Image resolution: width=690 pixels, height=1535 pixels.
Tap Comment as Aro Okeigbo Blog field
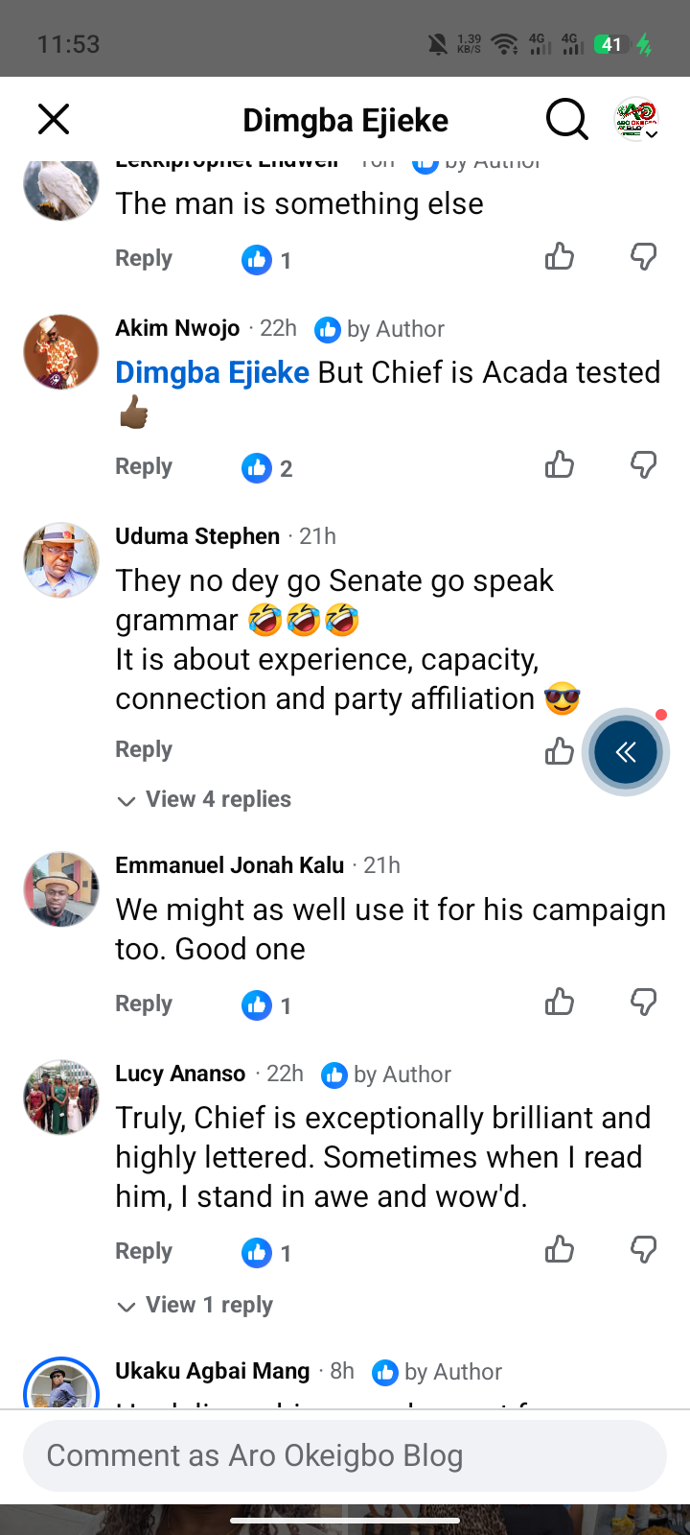click(345, 1455)
